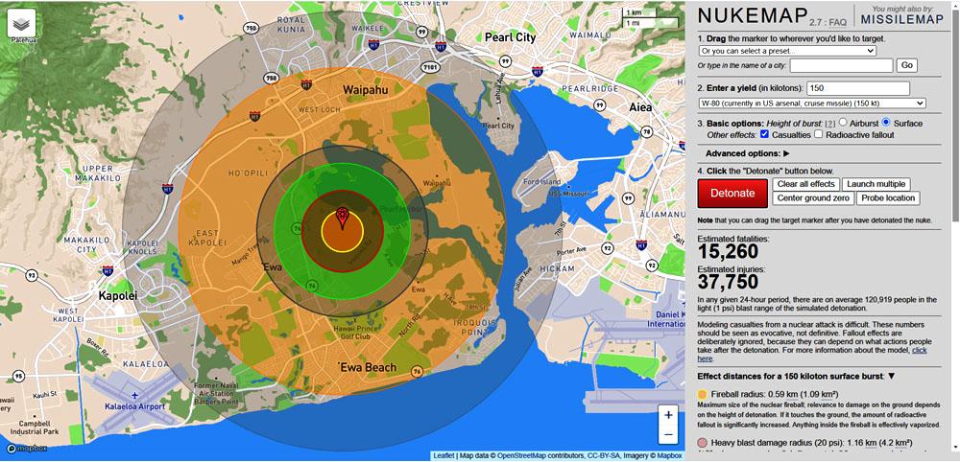The width and height of the screenshot is (960, 462).
Task: Click the Kalaeloa Airport label
Action: (x=134, y=406)
